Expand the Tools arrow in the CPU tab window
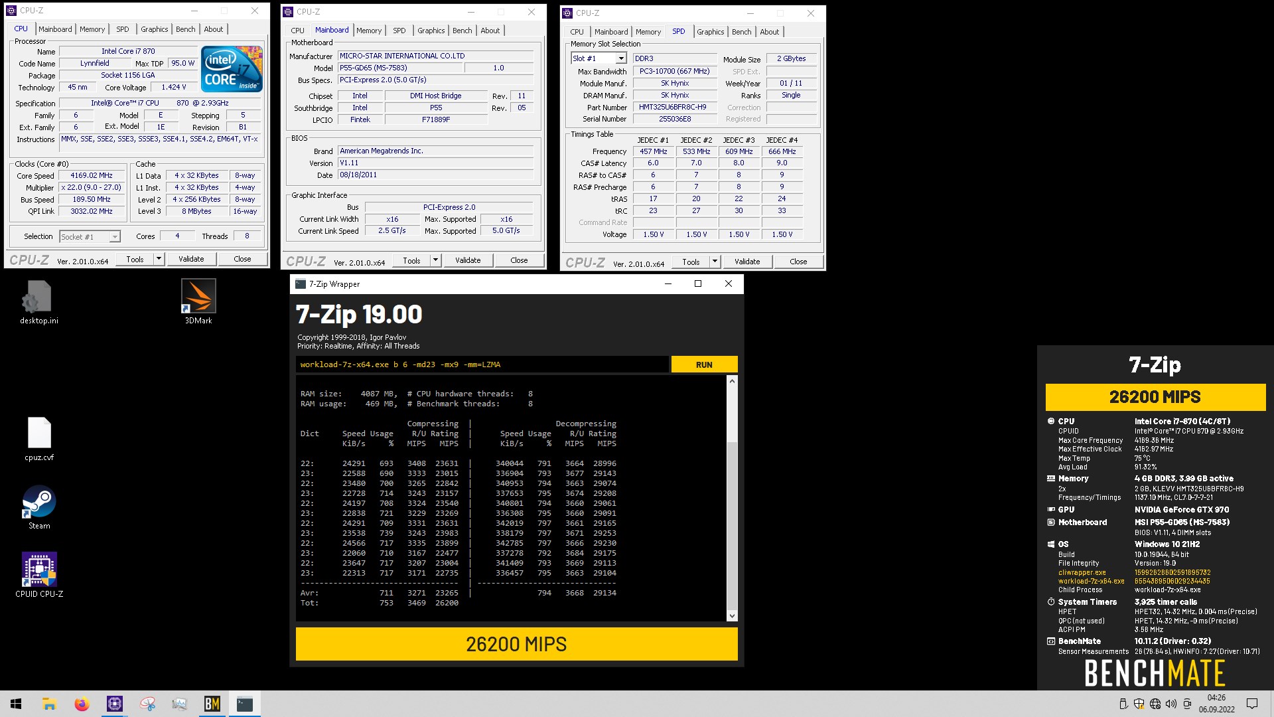 click(159, 259)
